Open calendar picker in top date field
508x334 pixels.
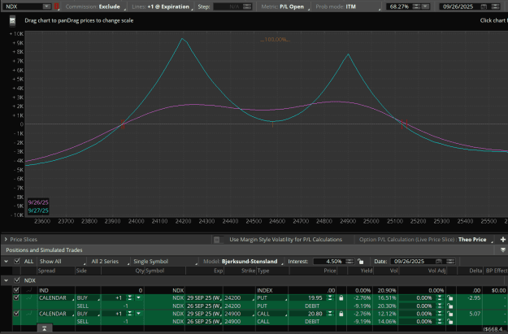[x=484, y=7]
